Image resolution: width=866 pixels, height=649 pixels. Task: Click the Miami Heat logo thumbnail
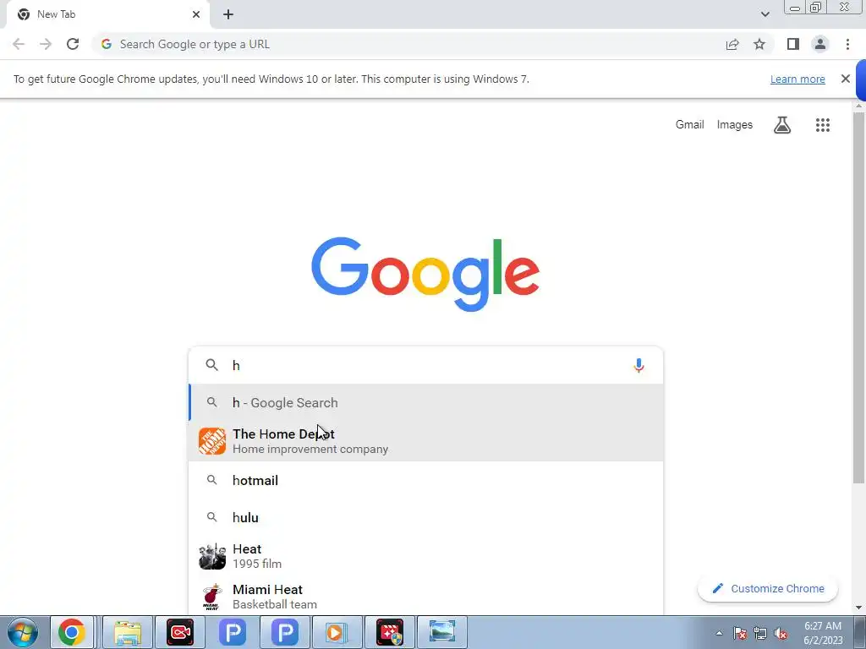[x=212, y=597]
